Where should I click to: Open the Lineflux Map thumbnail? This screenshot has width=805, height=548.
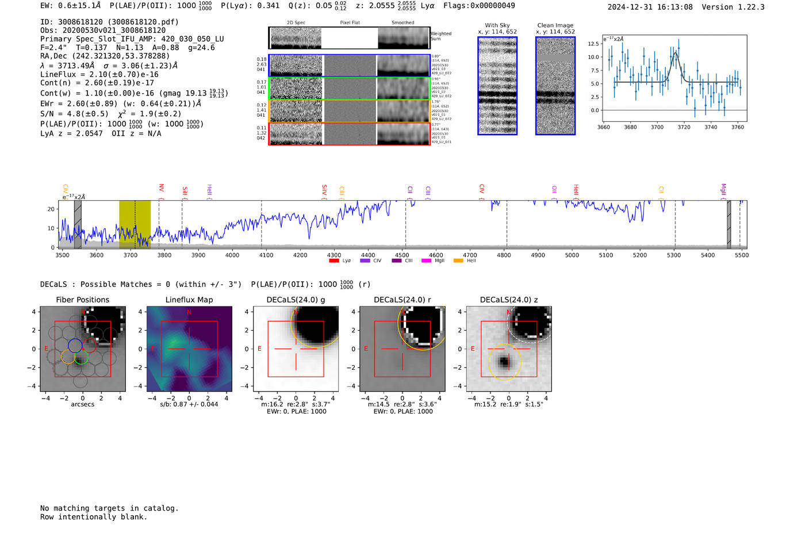(x=189, y=349)
